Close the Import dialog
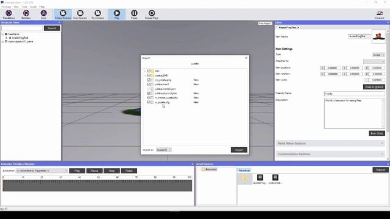The image size is (390, 219). point(246,58)
